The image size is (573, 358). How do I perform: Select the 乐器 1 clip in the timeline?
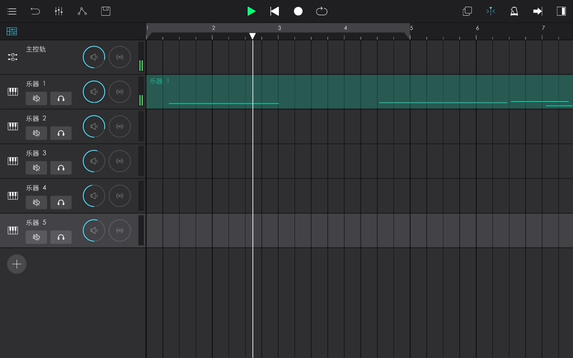click(313, 89)
